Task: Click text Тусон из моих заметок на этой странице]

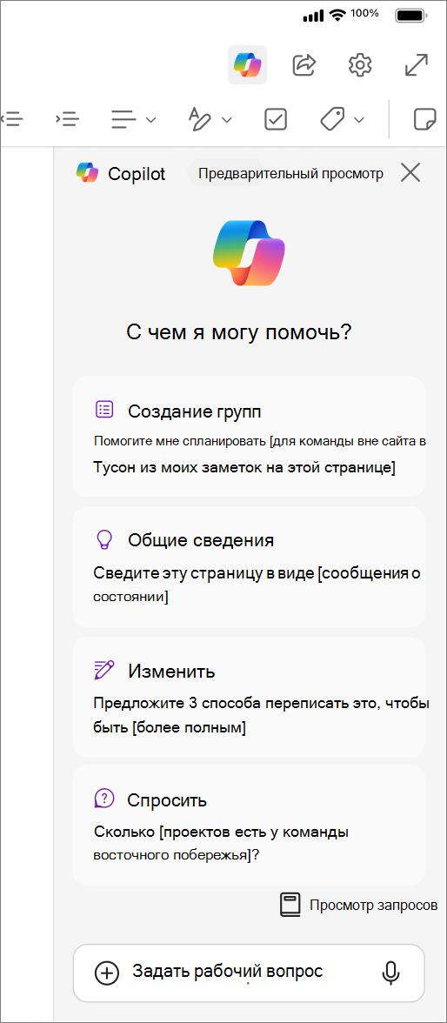Action: 244,468
